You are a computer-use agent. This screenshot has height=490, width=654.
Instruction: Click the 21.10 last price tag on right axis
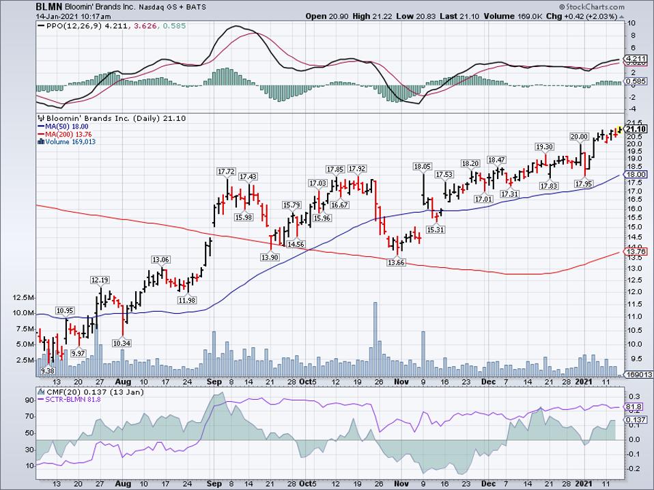click(x=636, y=129)
